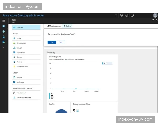Click the Applications grid icon
Viewport: 158px width, 126px height.
coord(14,52)
